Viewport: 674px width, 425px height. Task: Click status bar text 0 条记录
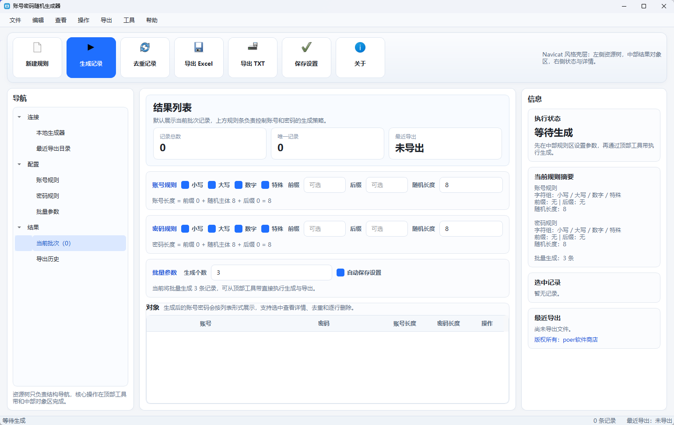604,421
